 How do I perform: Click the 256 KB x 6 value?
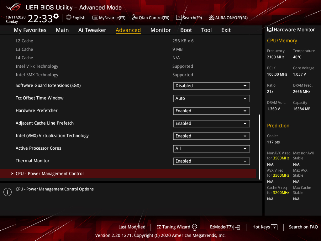click(x=183, y=41)
